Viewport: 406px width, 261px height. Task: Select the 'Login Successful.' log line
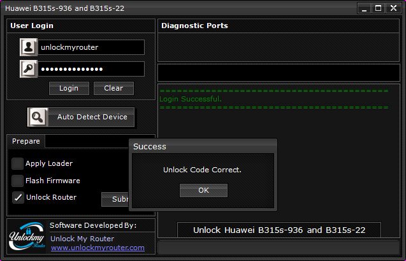pyautogui.click(x=191, y=99)
